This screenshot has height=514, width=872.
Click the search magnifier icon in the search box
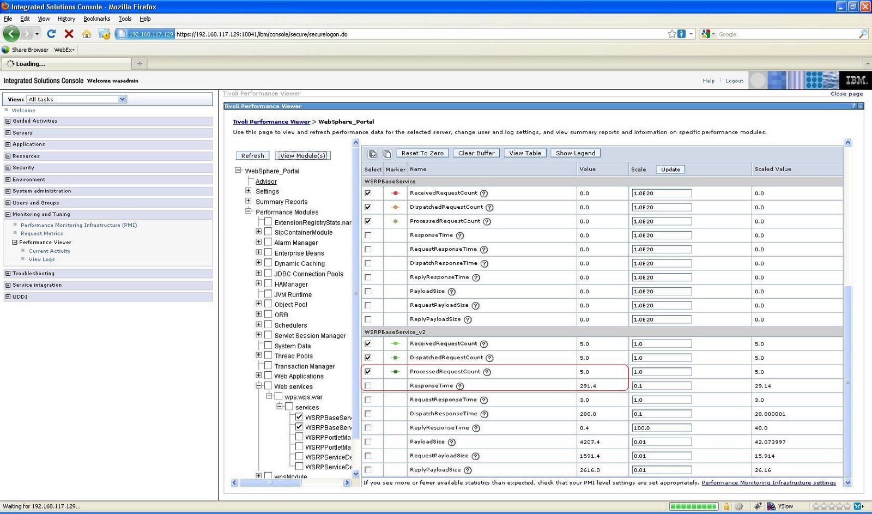coord(863,34)
